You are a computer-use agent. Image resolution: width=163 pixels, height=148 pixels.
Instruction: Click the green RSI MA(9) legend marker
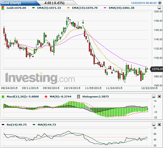[34, 125]
